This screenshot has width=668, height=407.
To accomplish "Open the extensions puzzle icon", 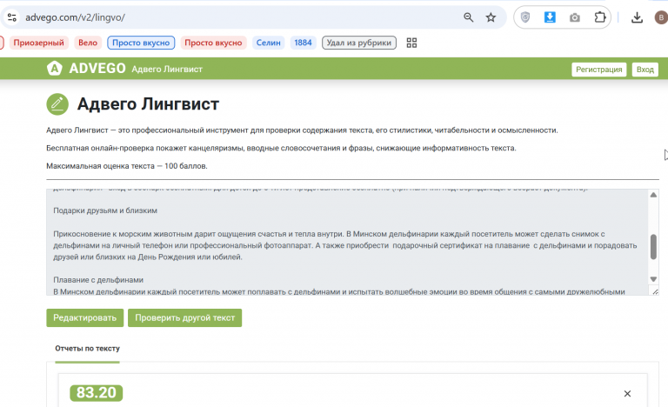I will click(x=600, y=17).
